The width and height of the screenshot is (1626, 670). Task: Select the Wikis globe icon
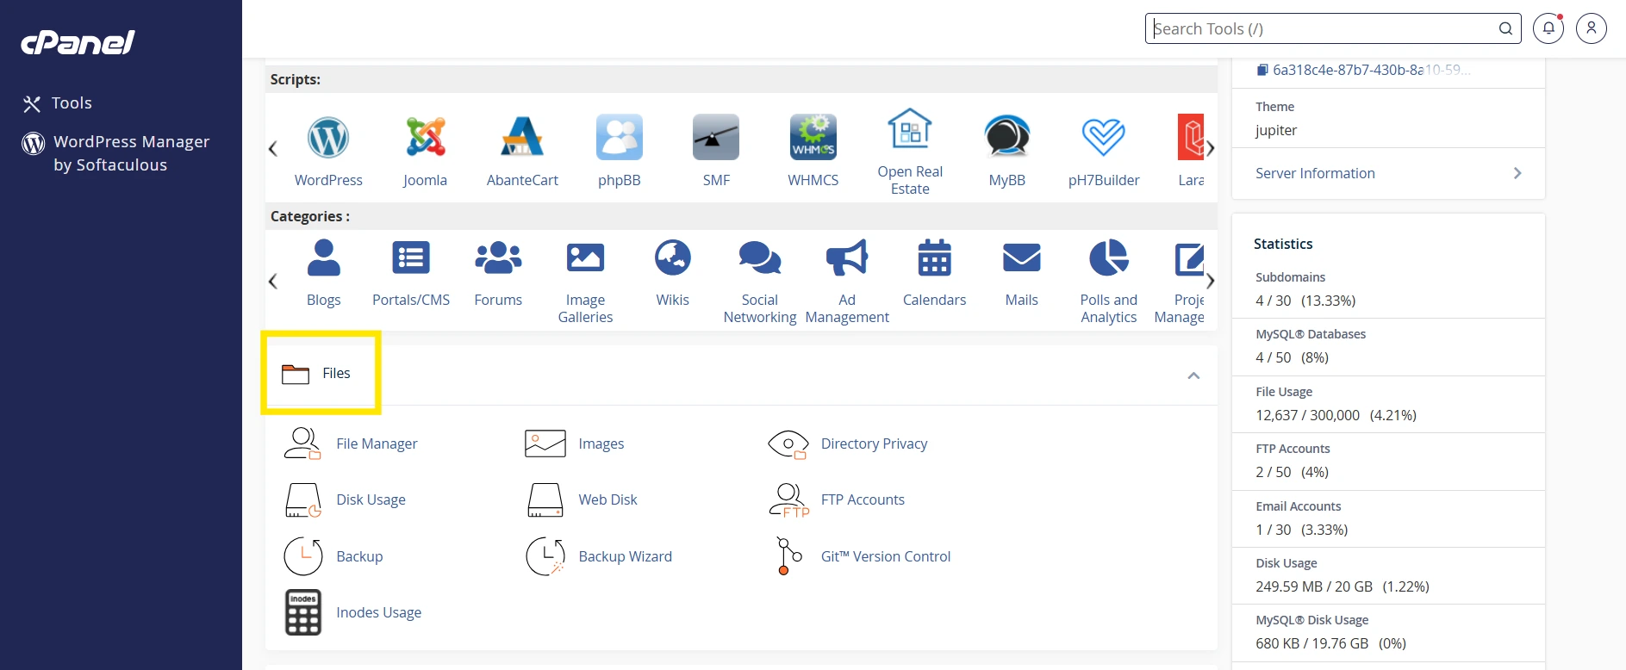673,257
